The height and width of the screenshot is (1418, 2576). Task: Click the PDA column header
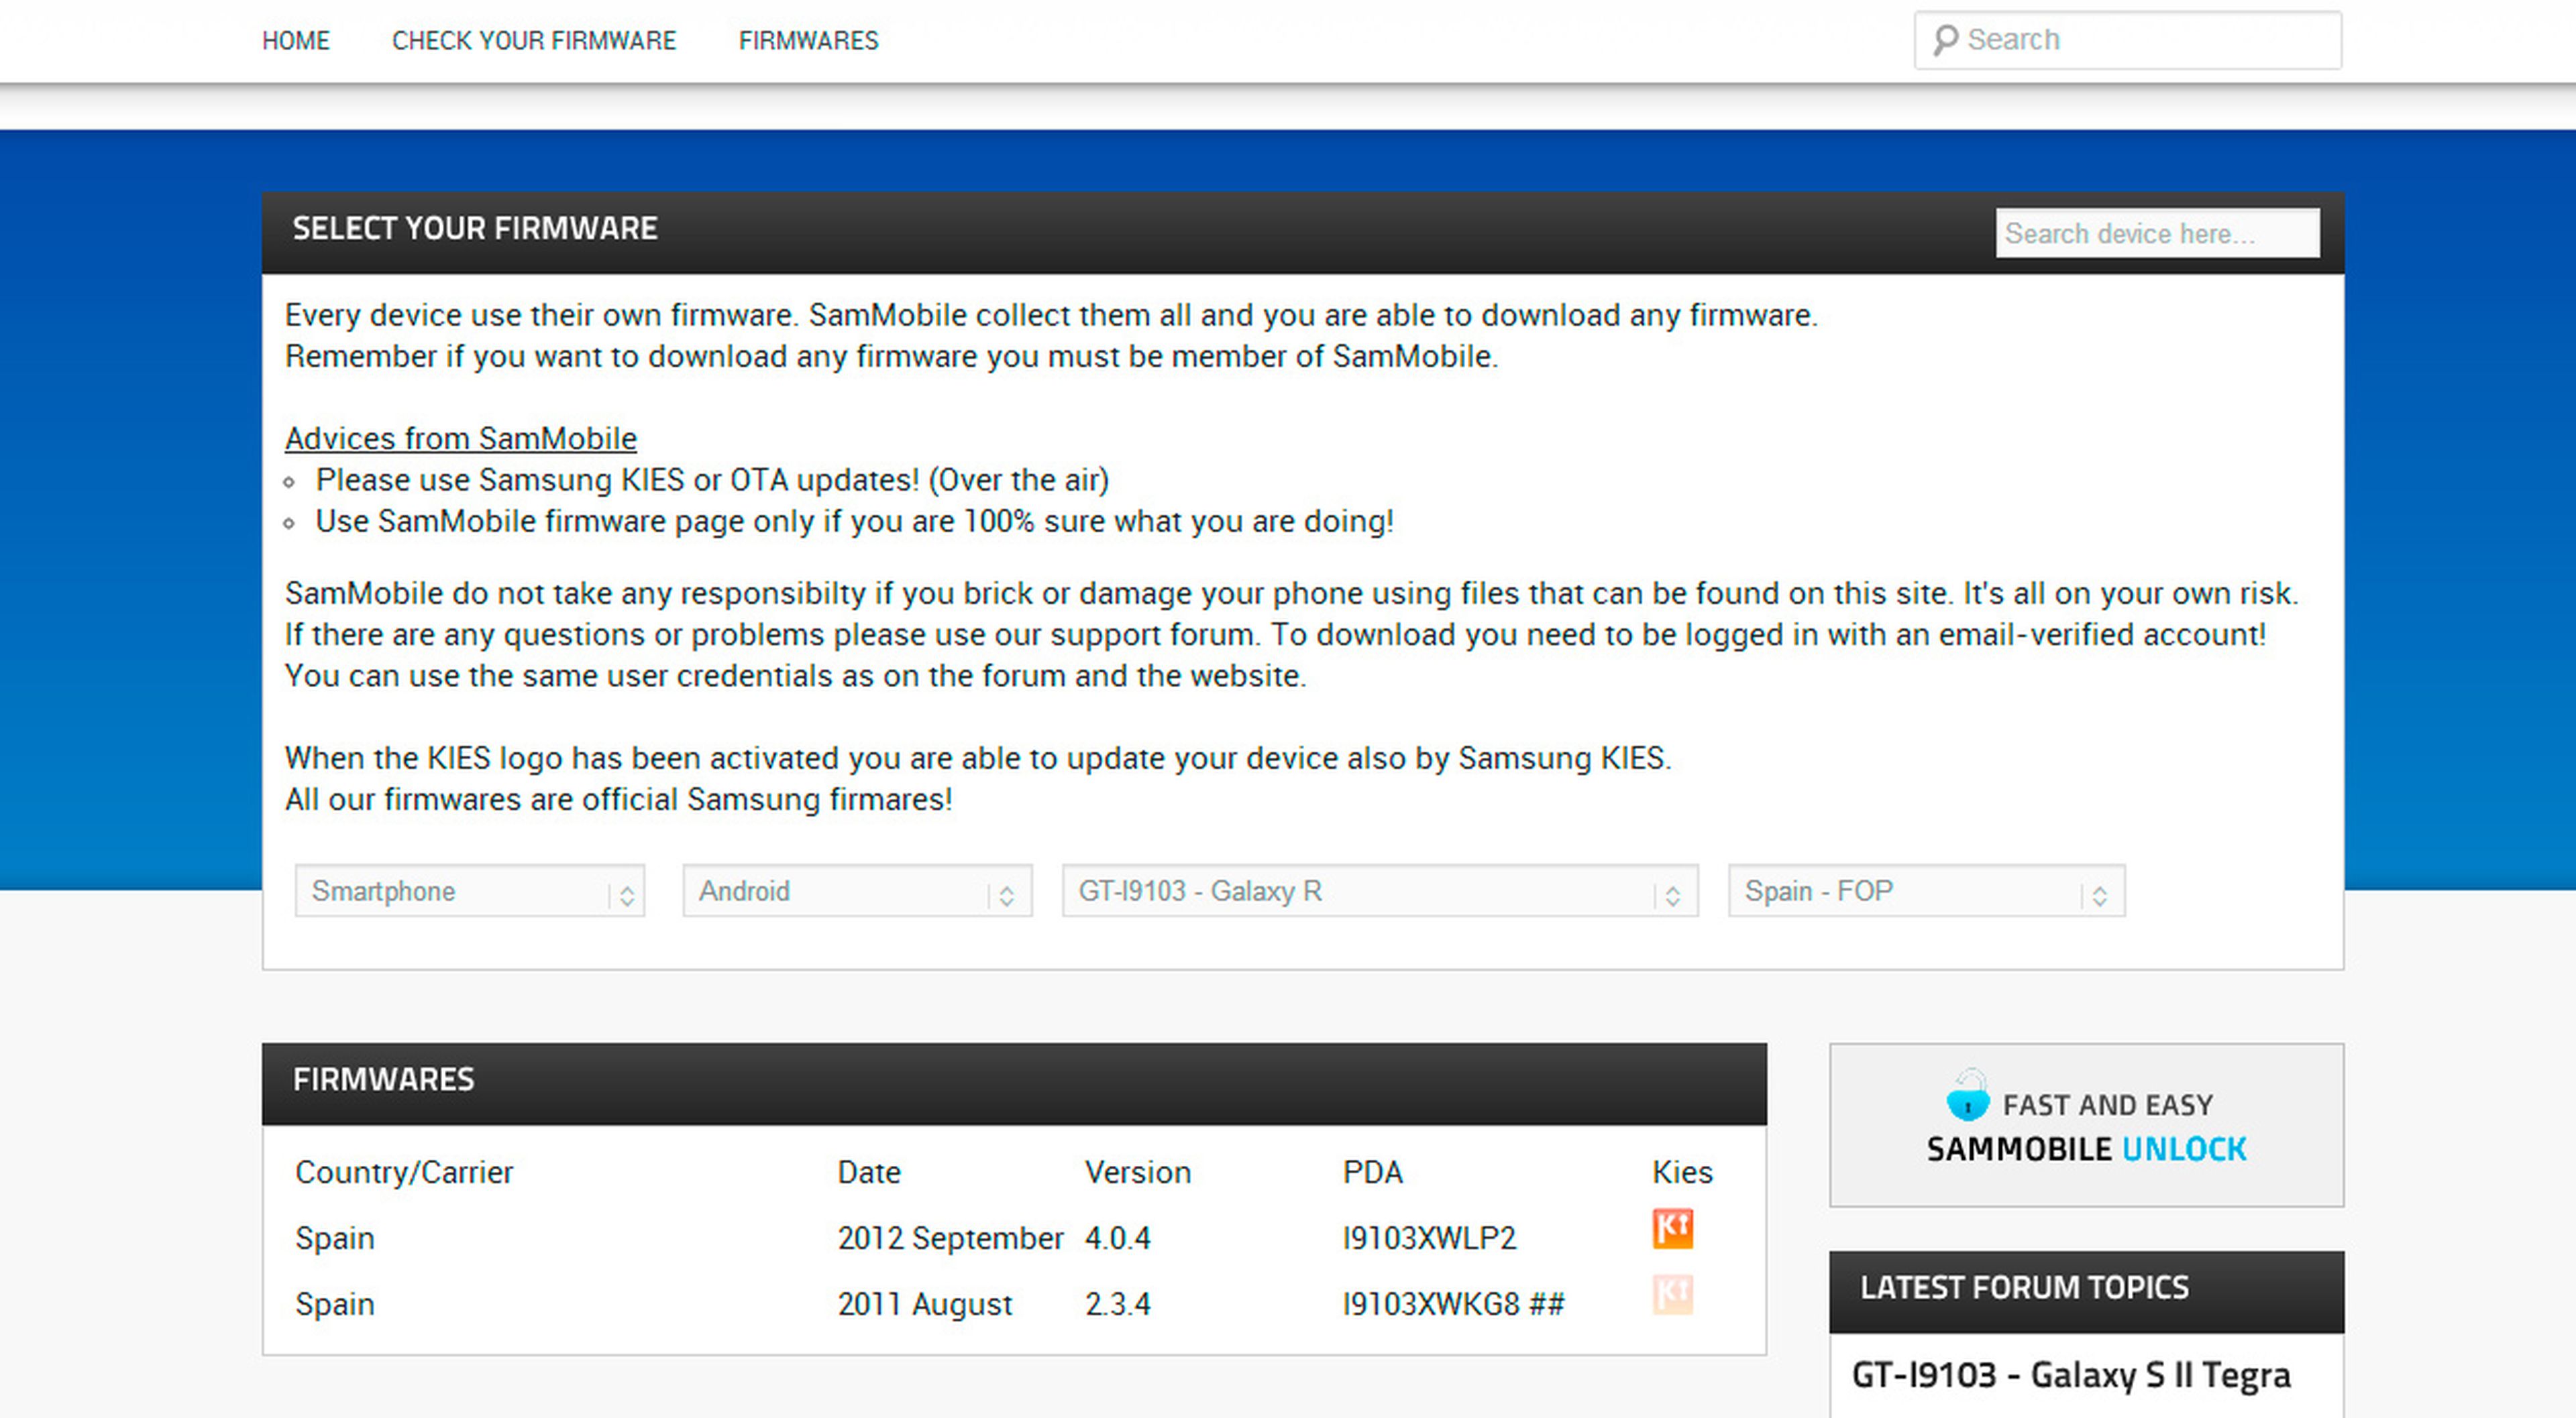click(x=1372, y=1172)
